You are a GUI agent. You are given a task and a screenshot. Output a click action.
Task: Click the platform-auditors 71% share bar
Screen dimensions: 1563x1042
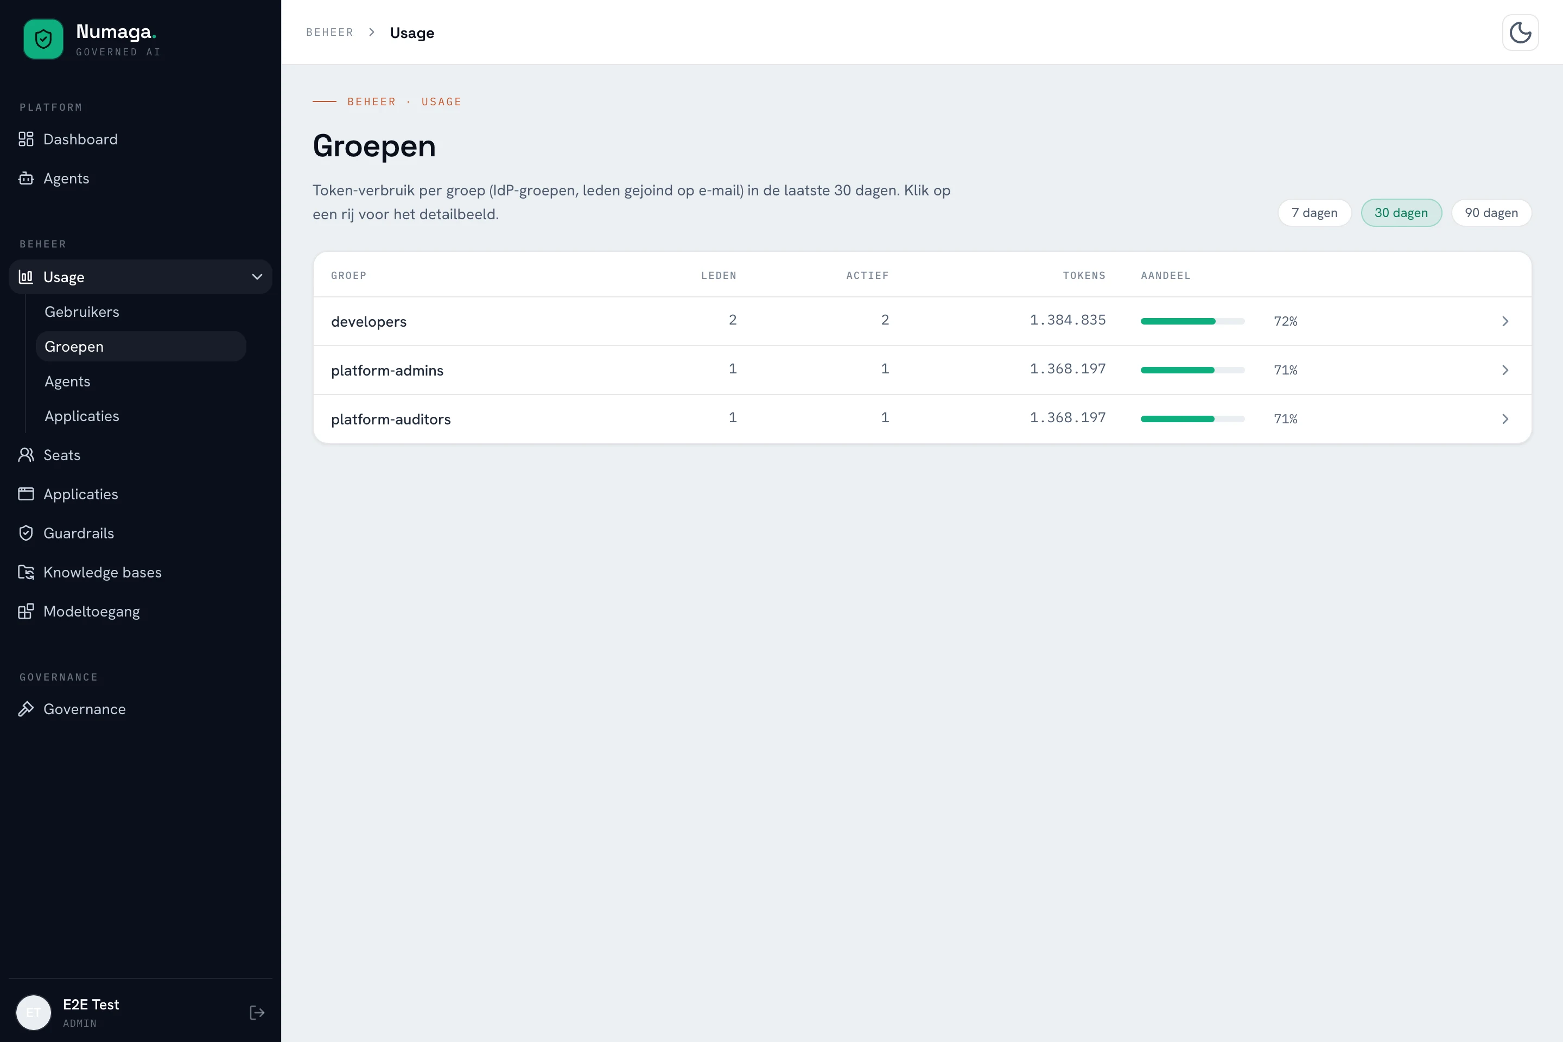tap(1192, 418)
